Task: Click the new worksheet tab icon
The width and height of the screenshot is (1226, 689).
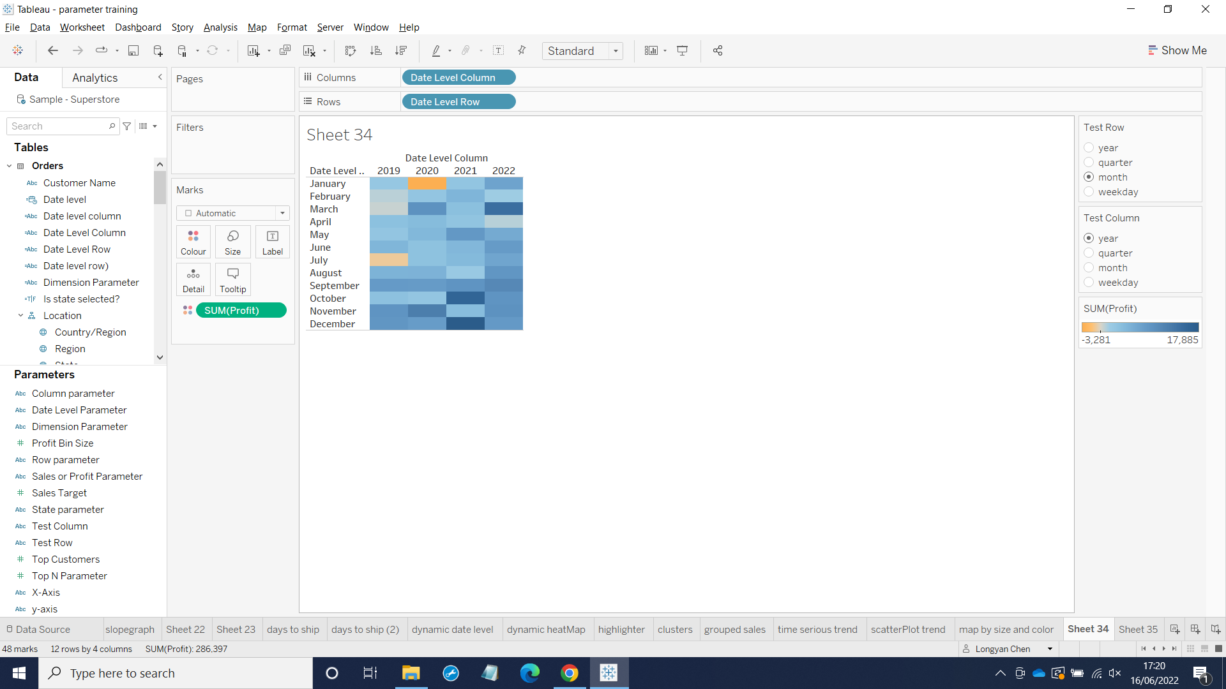Action: pyautogui.click(x=1174, y=629)
